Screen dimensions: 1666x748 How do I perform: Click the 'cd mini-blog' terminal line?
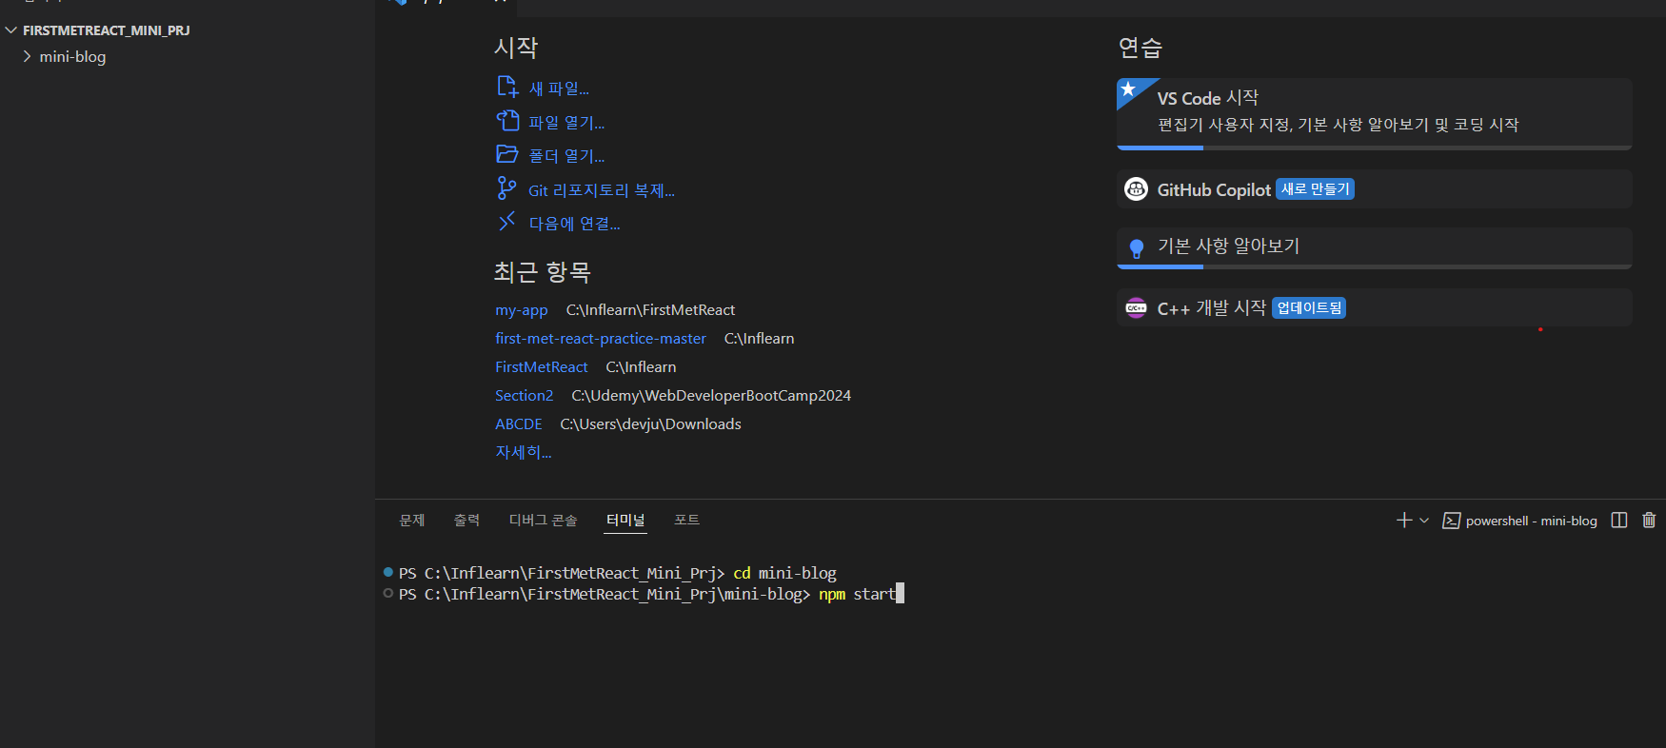(784, 573)
